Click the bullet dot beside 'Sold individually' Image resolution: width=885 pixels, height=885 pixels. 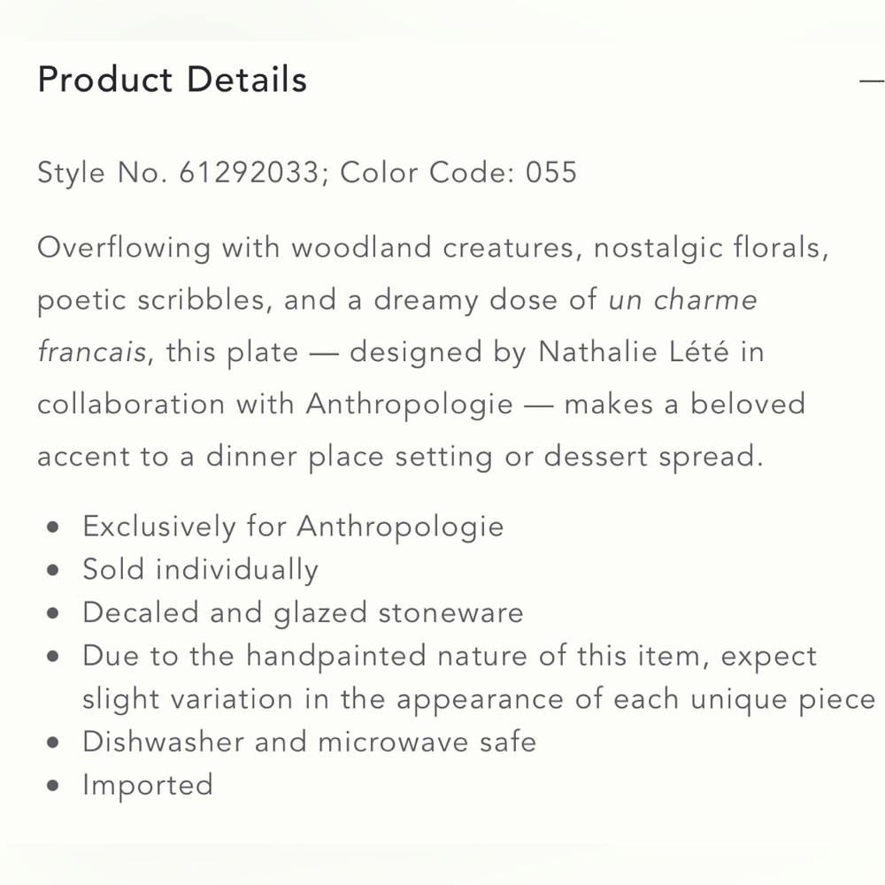click(x=55, y=570)
